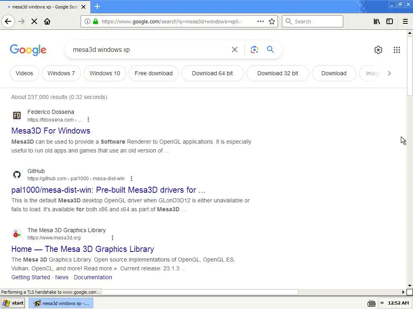
Task: Click the Mesa 3D Graphics Library favicon
Action: (17, 234)
